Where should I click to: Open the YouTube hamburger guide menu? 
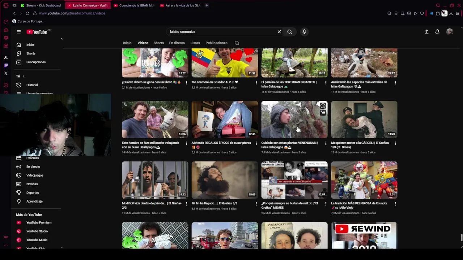19,32
